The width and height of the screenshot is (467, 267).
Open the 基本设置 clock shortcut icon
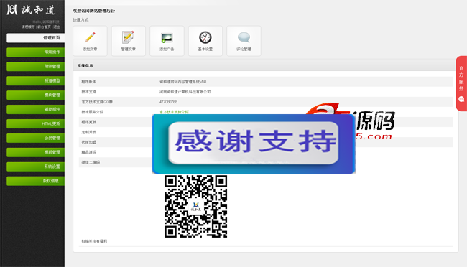(x=205, y=37)
